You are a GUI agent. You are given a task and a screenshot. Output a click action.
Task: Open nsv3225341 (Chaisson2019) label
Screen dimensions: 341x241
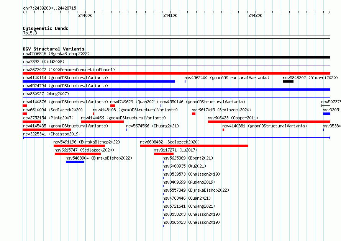point(52,134)
